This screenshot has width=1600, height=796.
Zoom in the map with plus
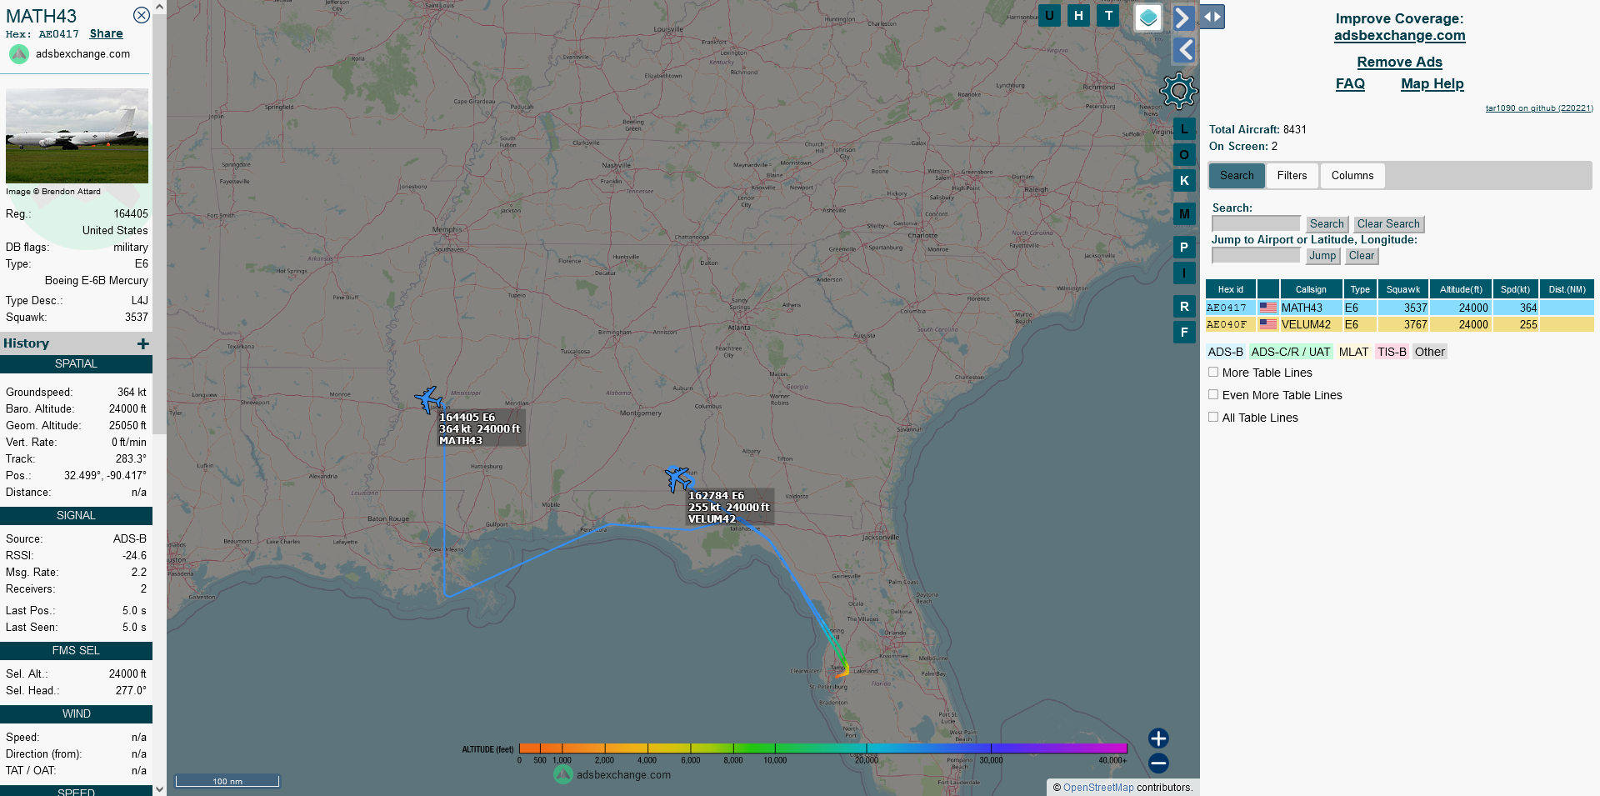click(1158, 738)
